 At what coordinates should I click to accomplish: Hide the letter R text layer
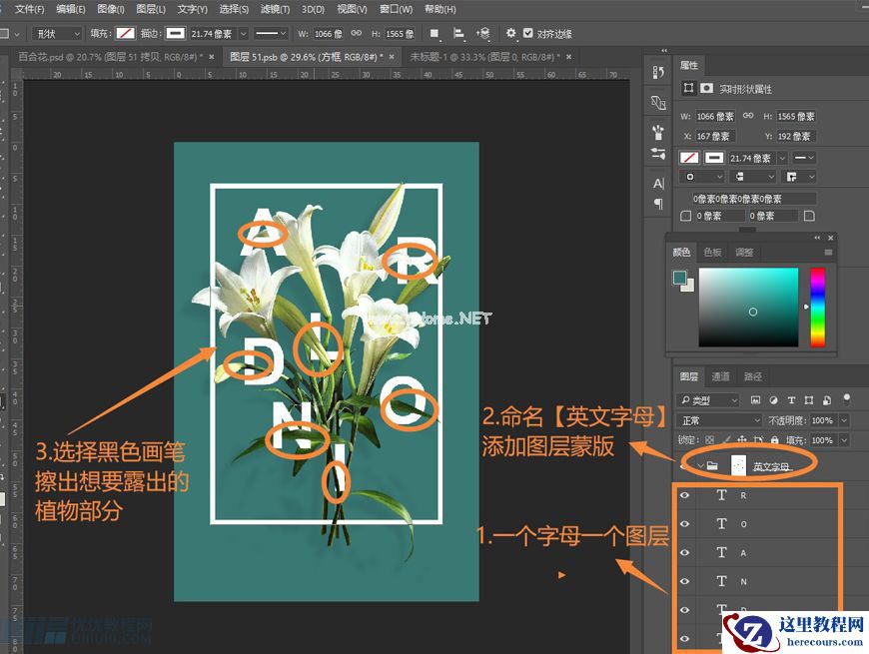684,495
